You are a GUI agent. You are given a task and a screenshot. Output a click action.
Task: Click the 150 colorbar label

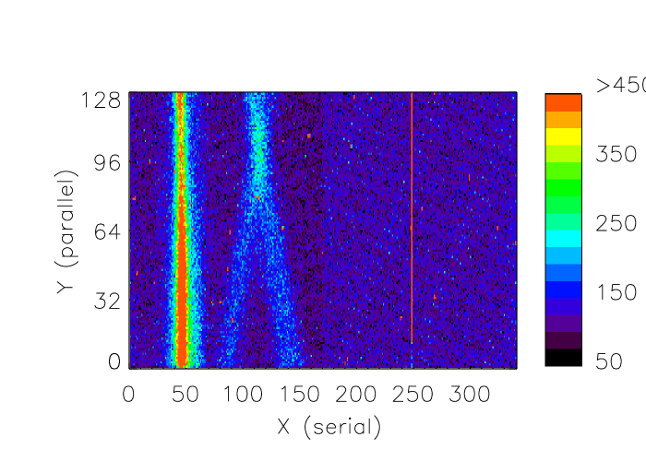(x=616, y=292)
